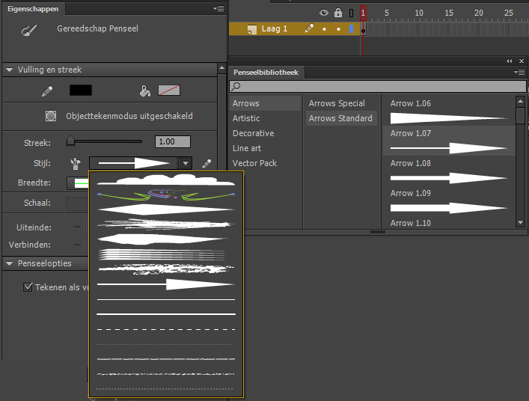Screen dimensions: 529x401
Task: Select the Eigenschappen tab
Action: coord(33,9)
